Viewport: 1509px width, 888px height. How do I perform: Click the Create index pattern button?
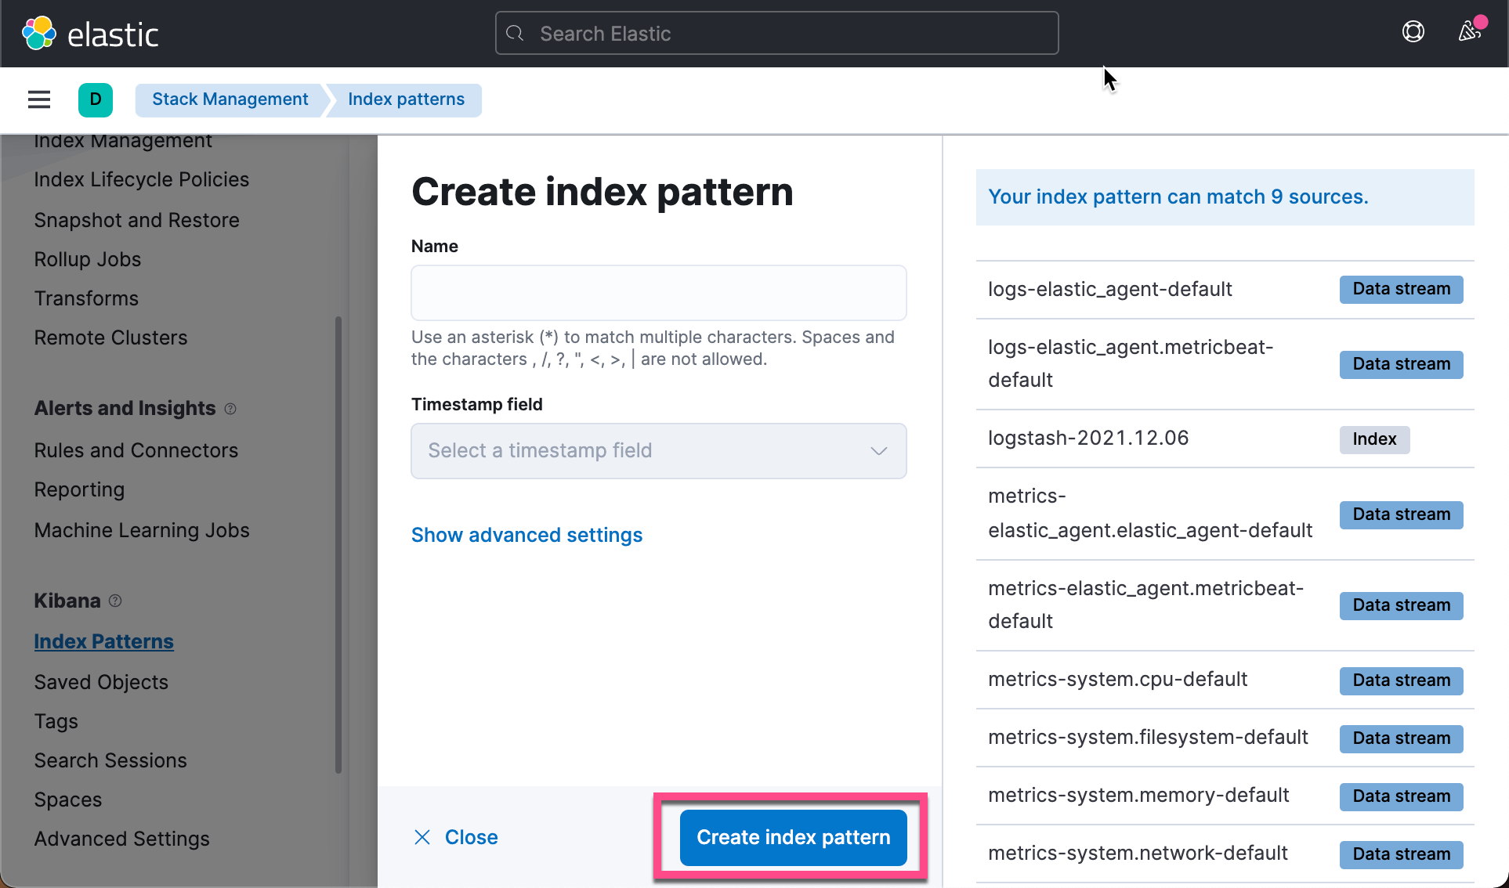click(x=791, y=837)
